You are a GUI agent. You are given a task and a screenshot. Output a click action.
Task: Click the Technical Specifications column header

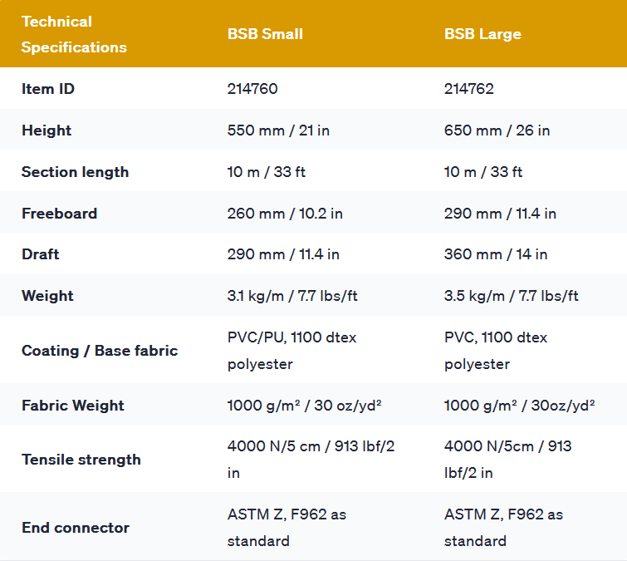[x=74, y=34]
